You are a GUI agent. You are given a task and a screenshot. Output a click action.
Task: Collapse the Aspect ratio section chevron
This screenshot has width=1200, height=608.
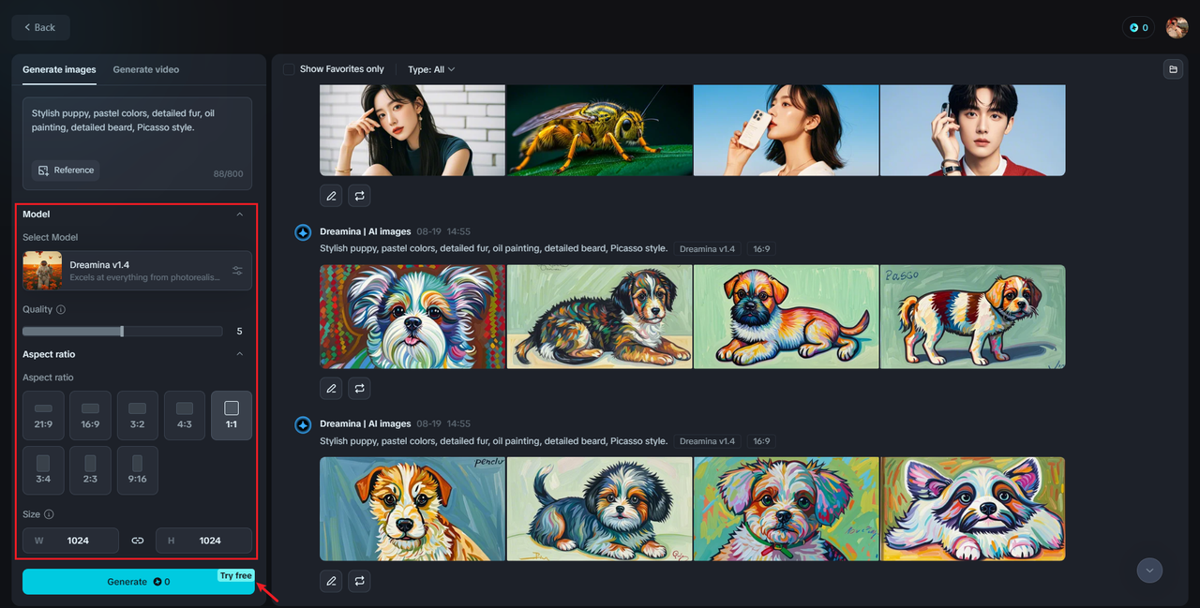pyautogui.click(x=239, y=354)
